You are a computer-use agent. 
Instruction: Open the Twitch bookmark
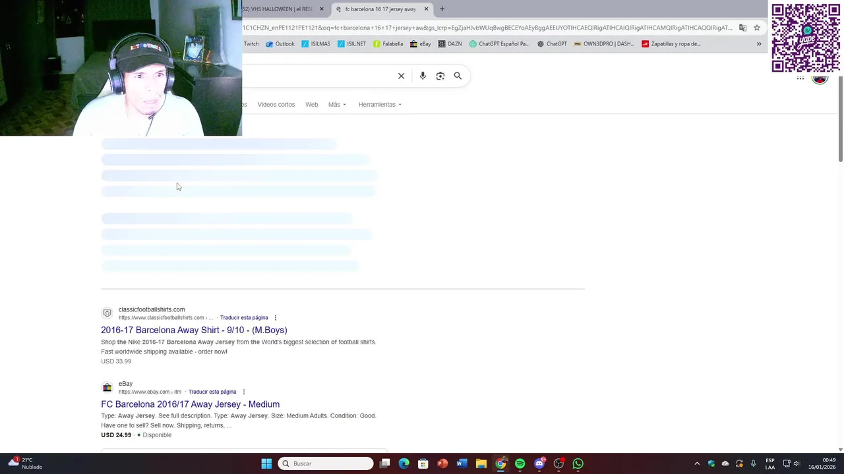point(251,44)
